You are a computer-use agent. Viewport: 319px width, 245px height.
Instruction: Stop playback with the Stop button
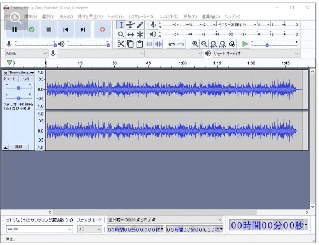(49, 30)
